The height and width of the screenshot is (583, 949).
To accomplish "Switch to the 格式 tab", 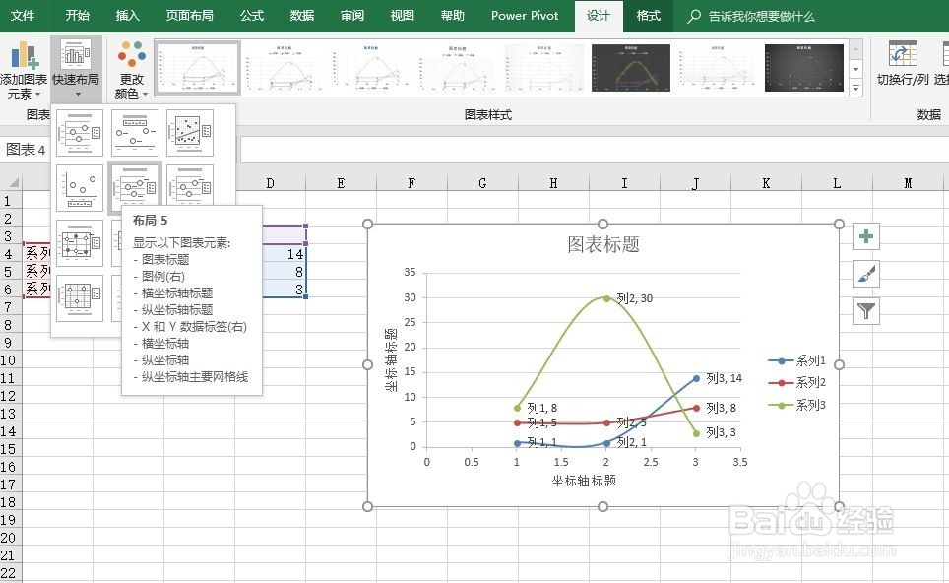I will [x=648, y=16].
